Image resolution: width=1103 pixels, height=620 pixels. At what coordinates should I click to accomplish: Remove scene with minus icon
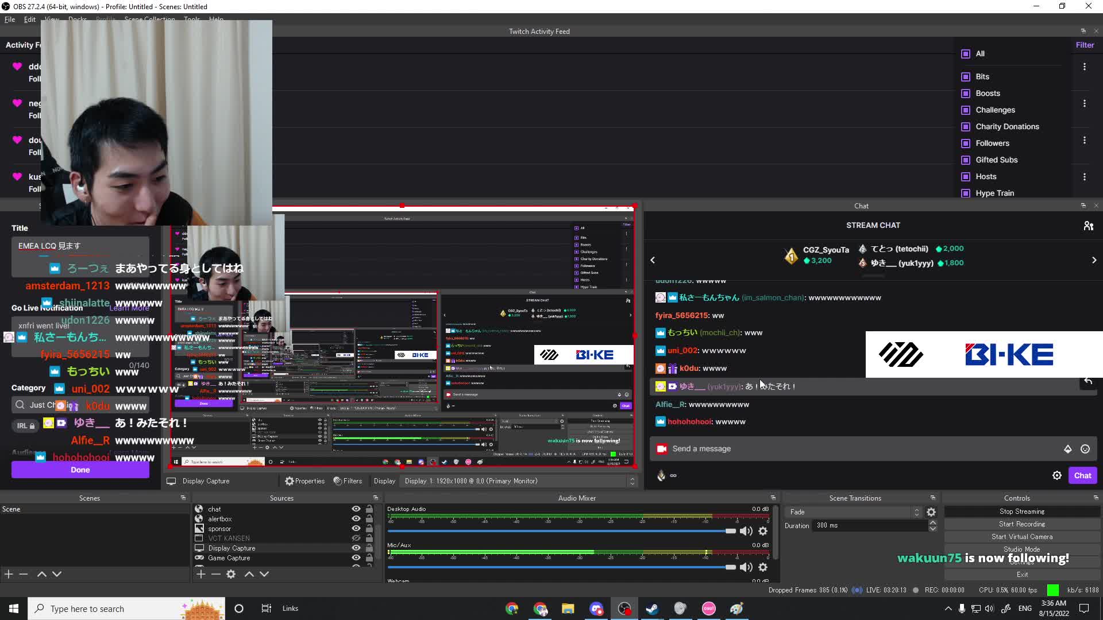tap(24, 574)
